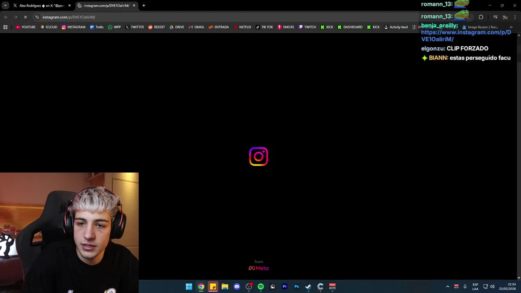Go forward in browser history

15,17
